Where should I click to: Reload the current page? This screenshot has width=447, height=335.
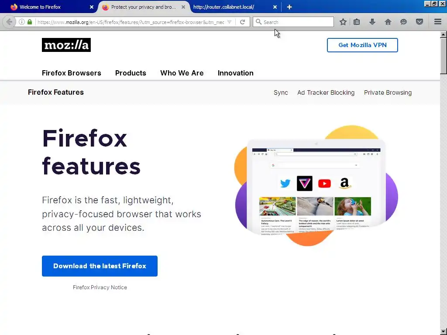[x=242, y=22]
